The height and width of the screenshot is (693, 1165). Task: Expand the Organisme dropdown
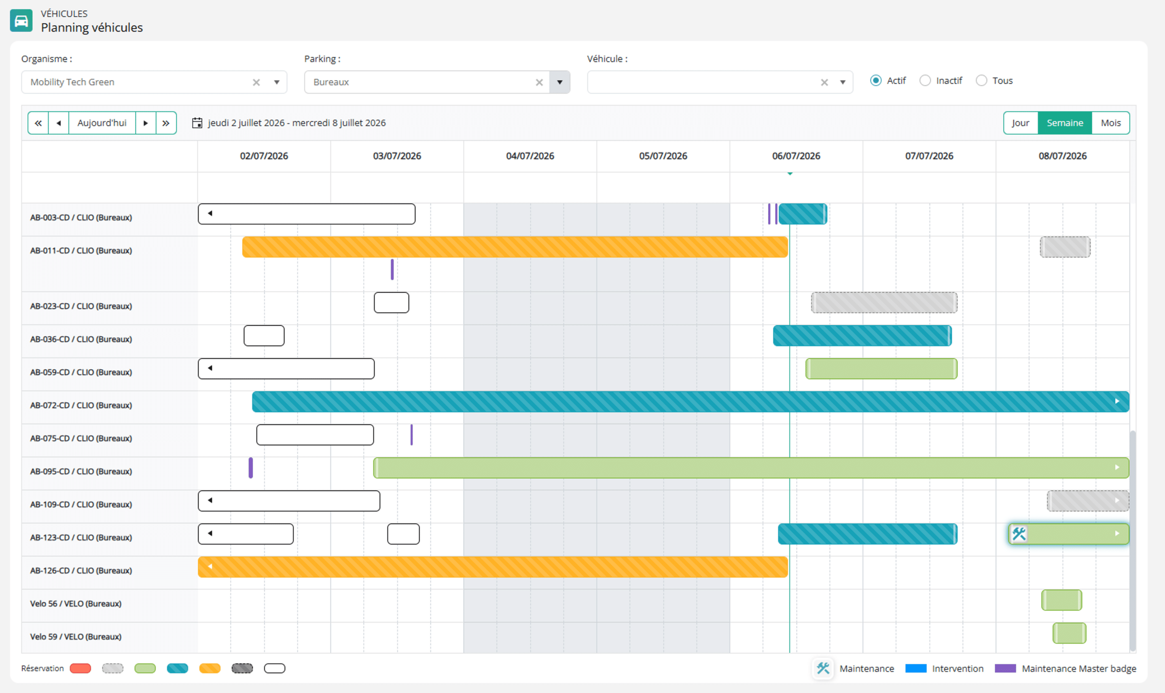[x=277, y=82]
